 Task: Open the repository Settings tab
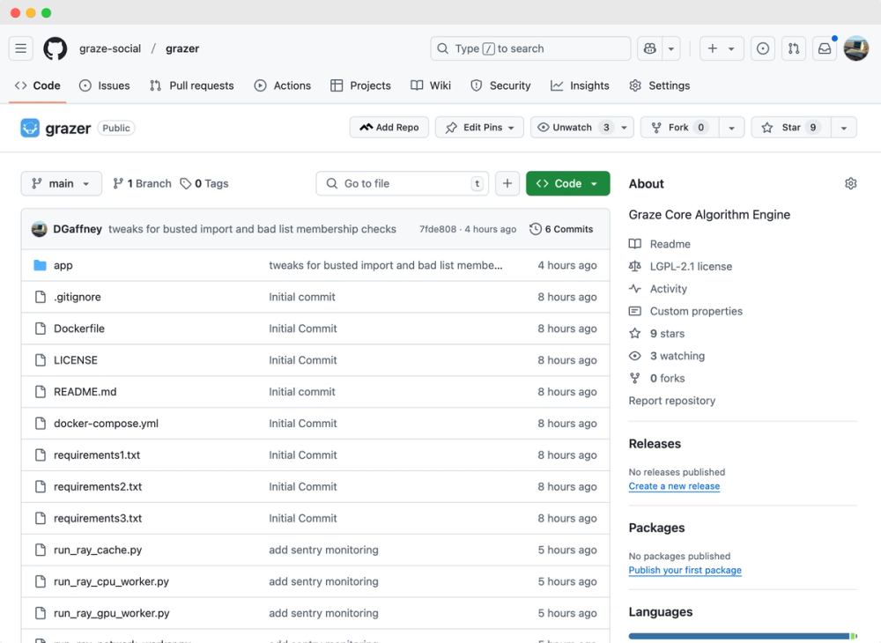click(660, 85)
